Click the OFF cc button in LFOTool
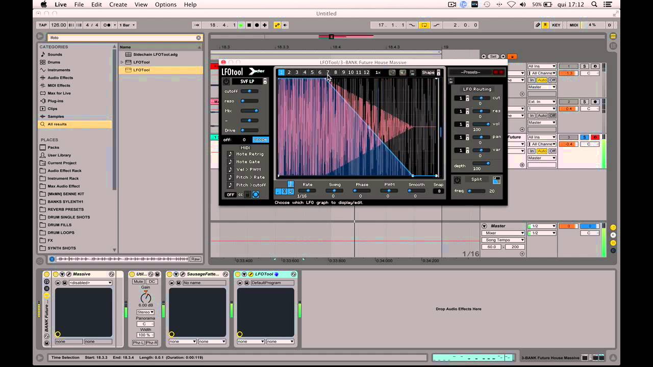The image size is (653, 367). (231, 195)
